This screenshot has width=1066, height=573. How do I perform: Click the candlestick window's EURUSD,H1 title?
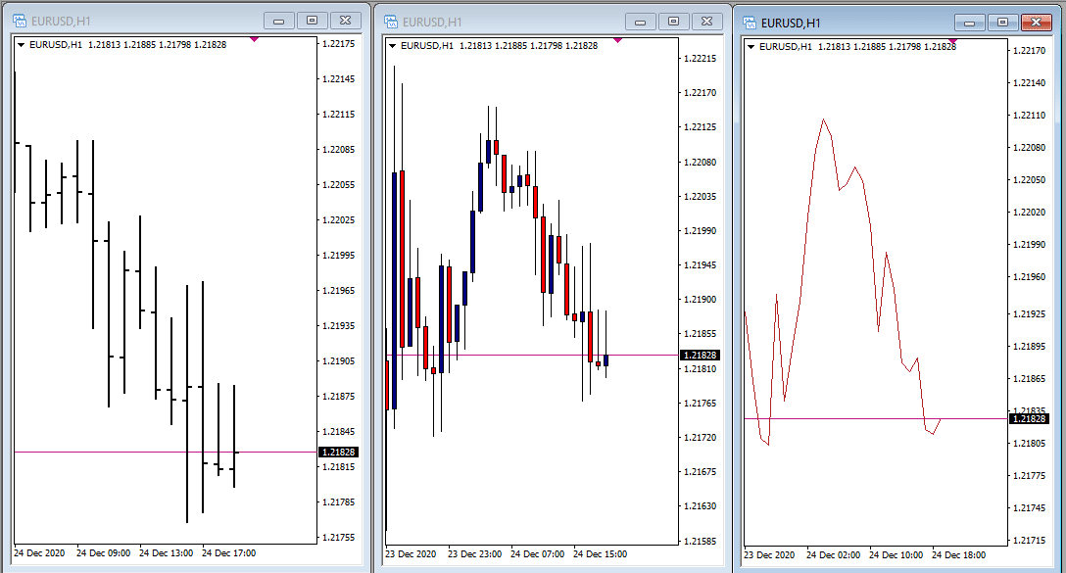(432, 22)
